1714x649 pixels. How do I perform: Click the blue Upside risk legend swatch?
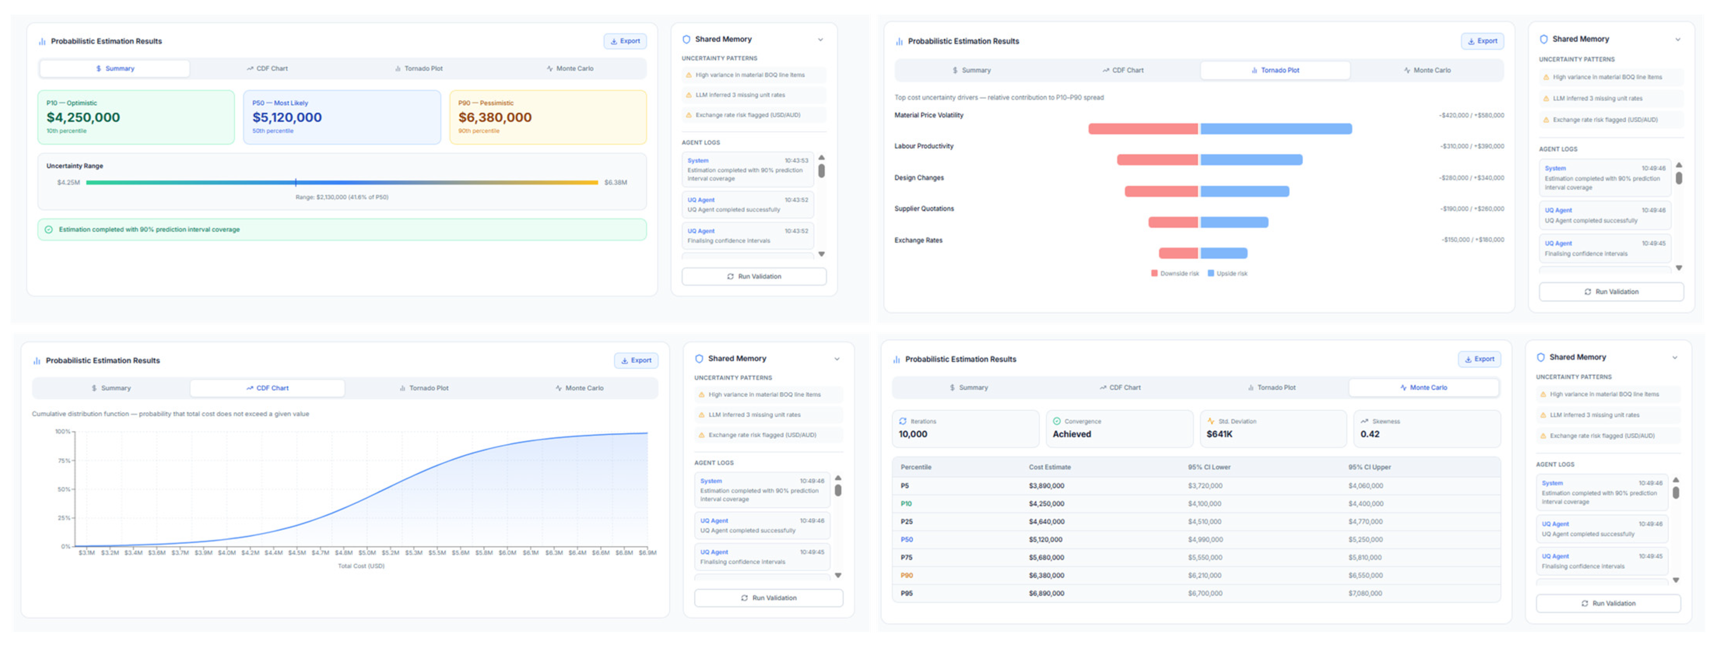[x=1211, y=274]
